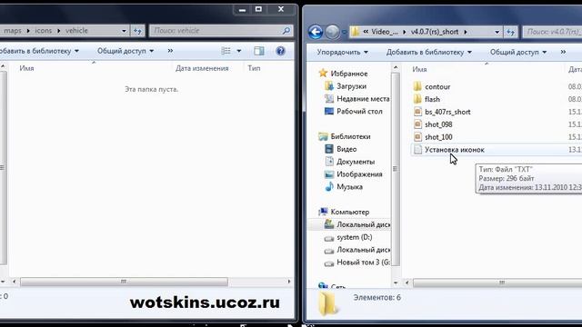Sort by Имя column in right window
This screenshot has height=327, width=582.
[419, 69]
